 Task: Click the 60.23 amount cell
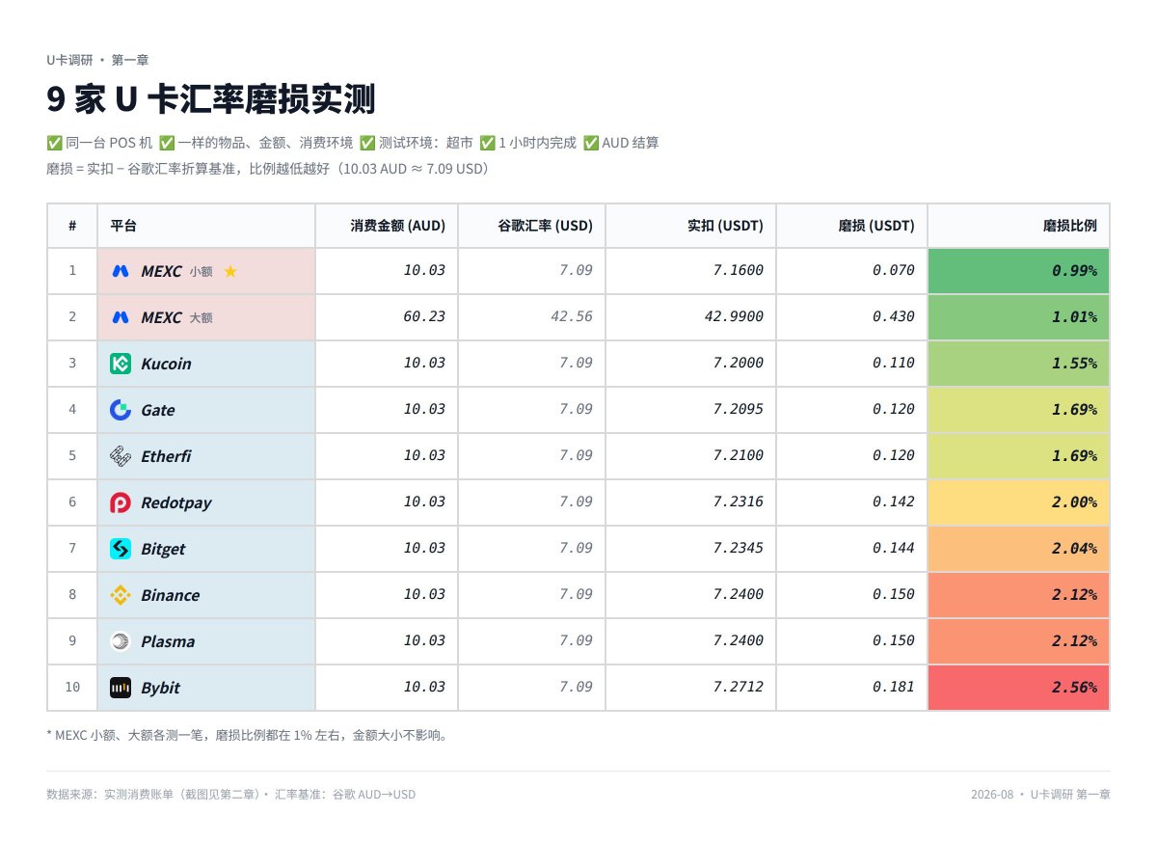click(x=387, y=317)
